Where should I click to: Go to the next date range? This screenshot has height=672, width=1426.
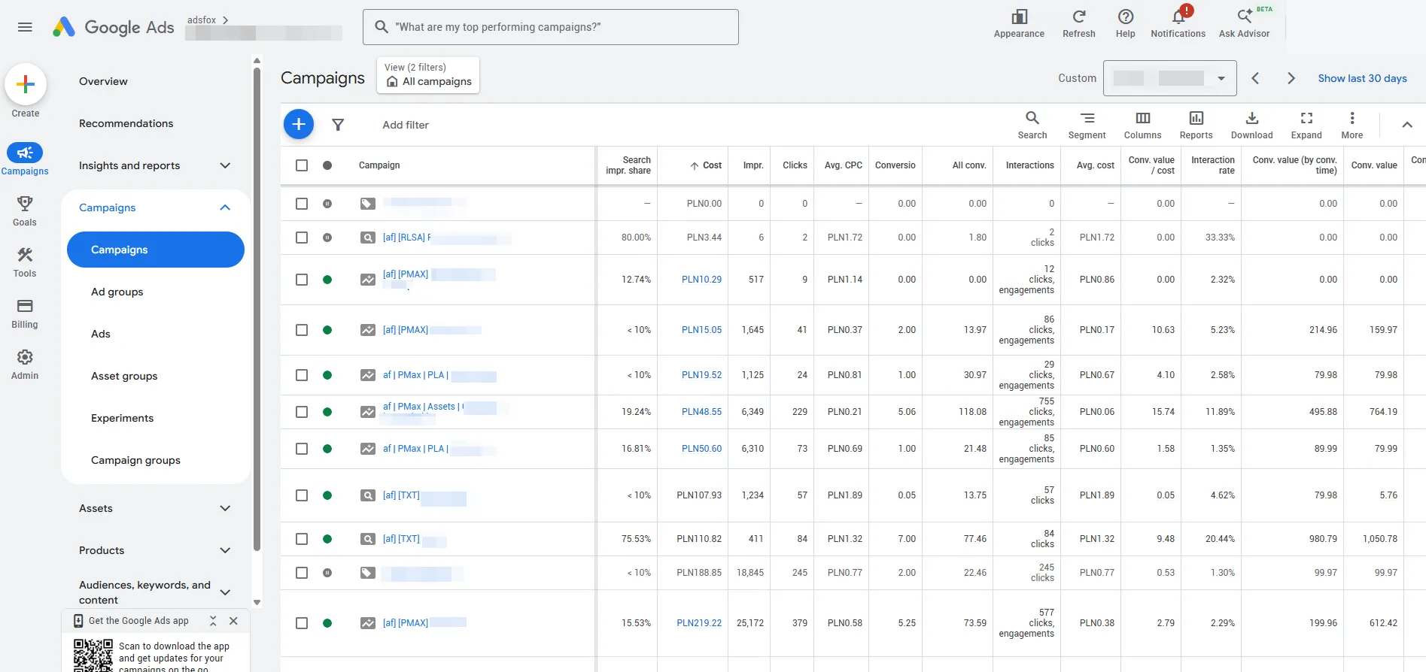1291,78
